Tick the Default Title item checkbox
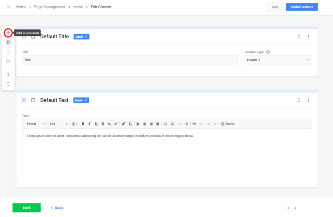 tap(33, 37)
